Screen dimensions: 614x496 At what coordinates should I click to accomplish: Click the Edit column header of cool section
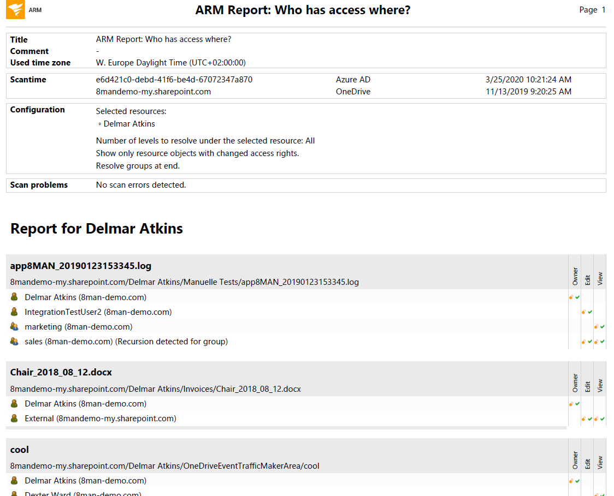587,464
